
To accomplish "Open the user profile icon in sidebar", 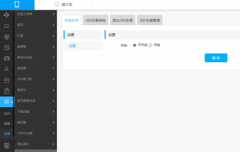I will [7, 69].
